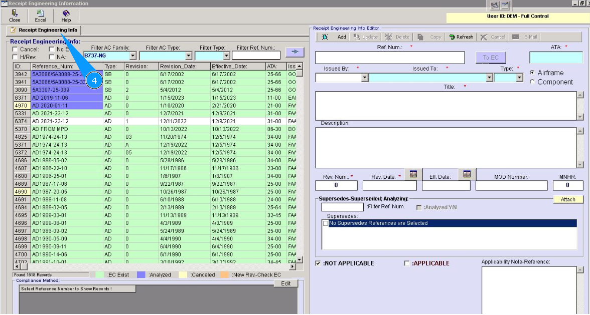Click the Add record icon in editor
Screen dimensions: 590x315
click(x=325, y=37)
